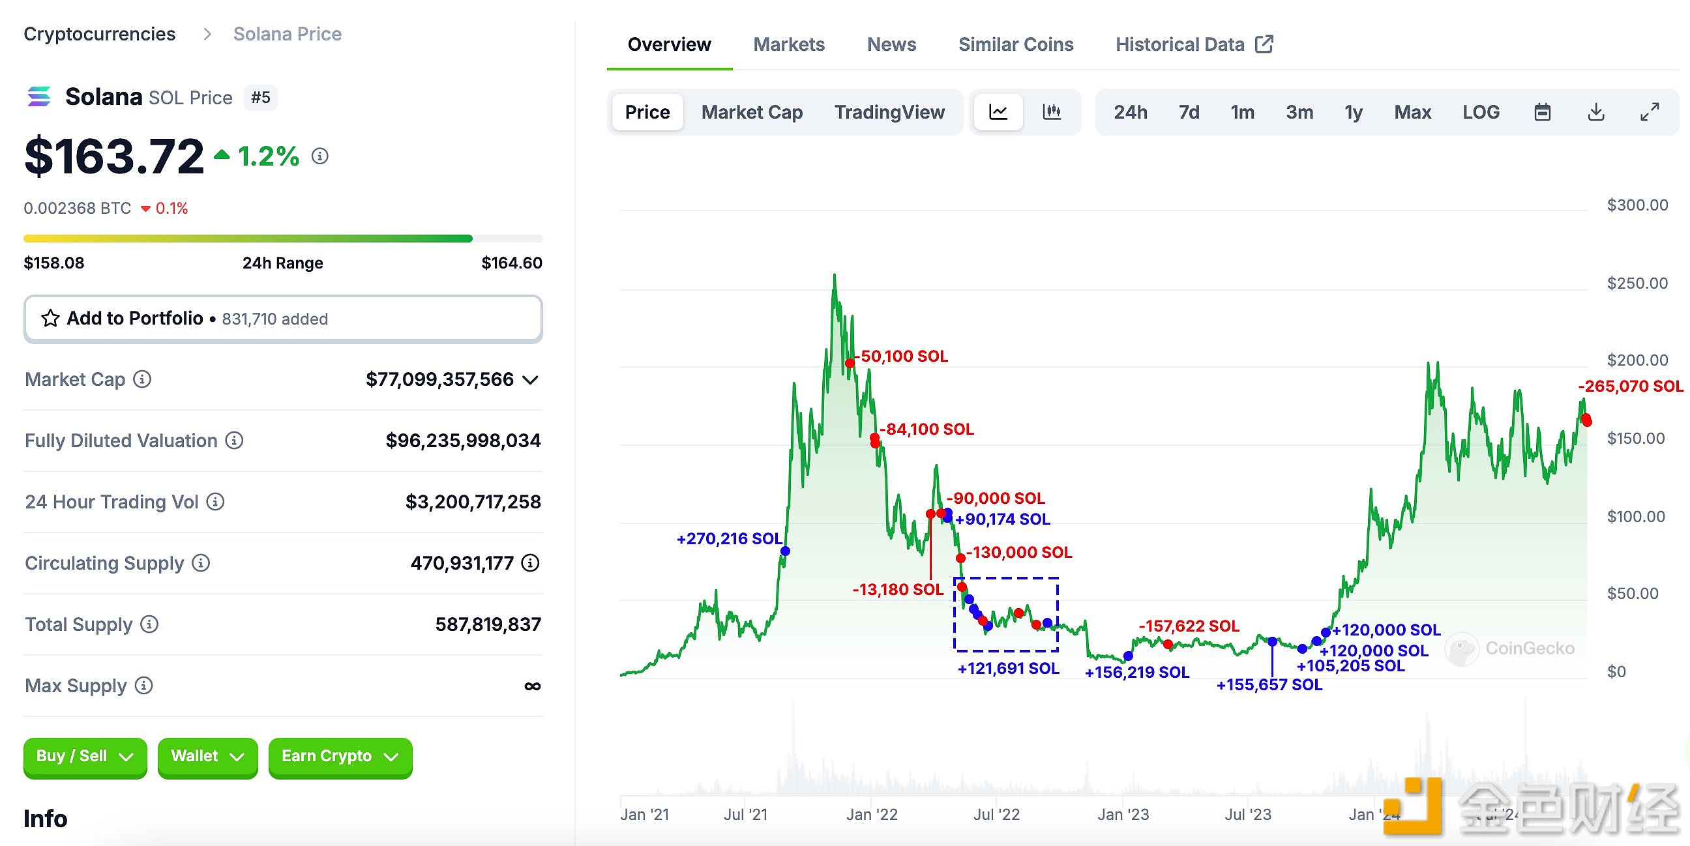Switch to candlestick chart icon
This screenshot has height=846, width=1690.
(1052, 112)
